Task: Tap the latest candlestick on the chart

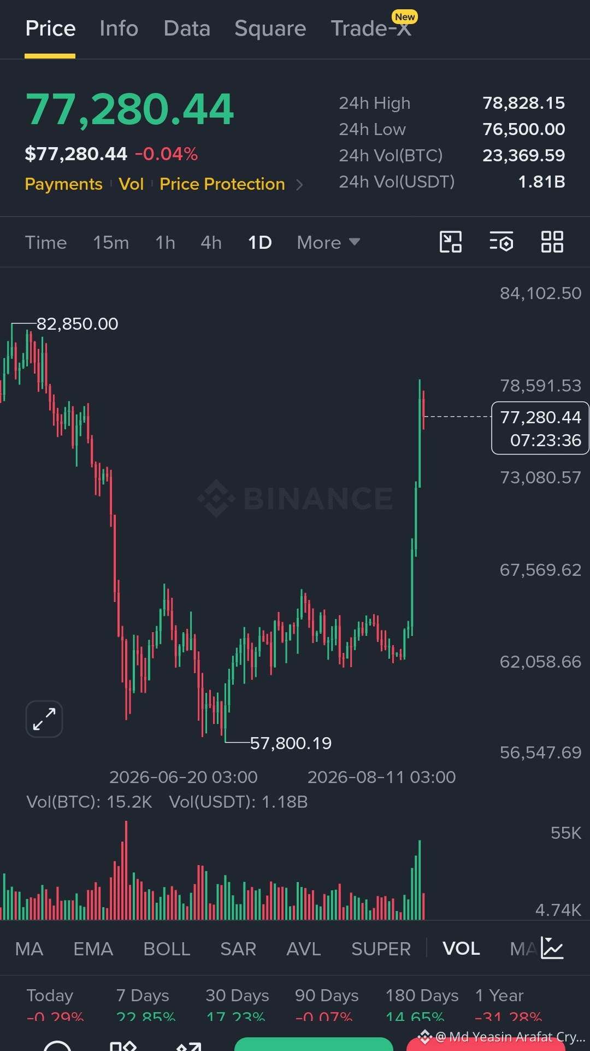Action: pyautogui.click(x=423, y=410)
